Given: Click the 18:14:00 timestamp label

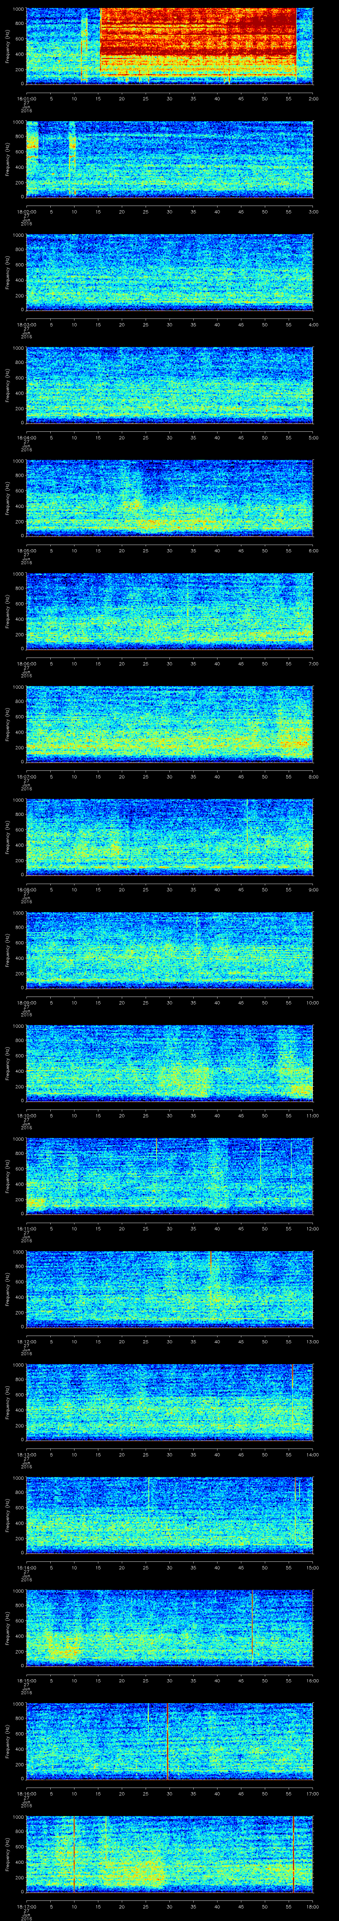Looking at the screenshot, I should coord(26,1567).
